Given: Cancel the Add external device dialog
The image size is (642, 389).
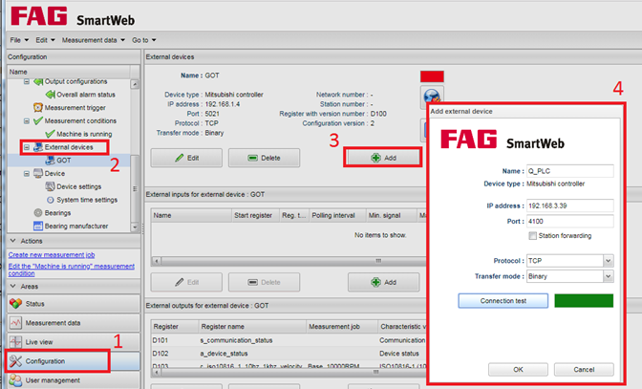Looking at the screenshot, I should [x=584, y=369].
